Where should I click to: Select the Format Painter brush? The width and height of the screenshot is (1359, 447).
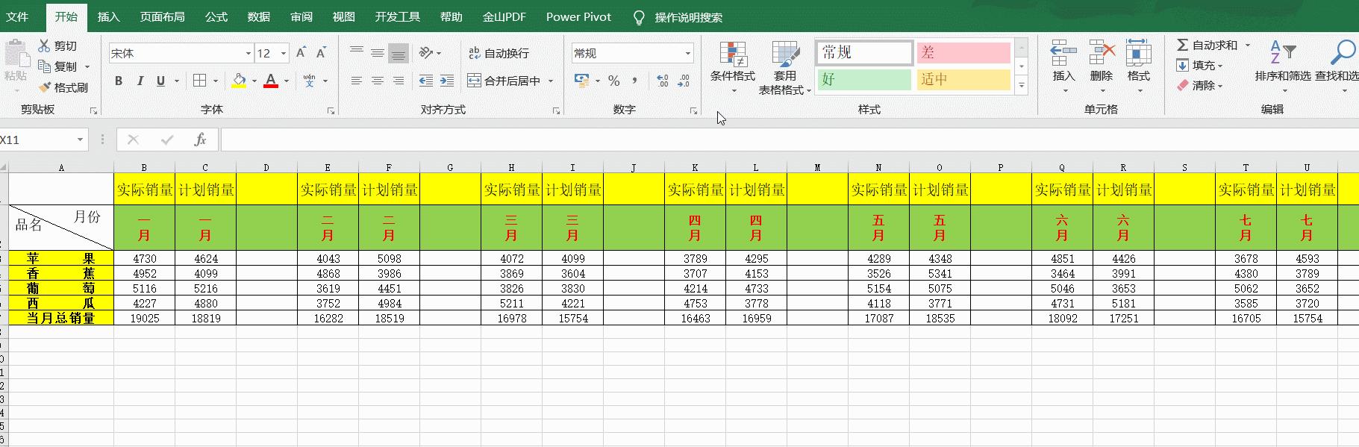(45, 87)
